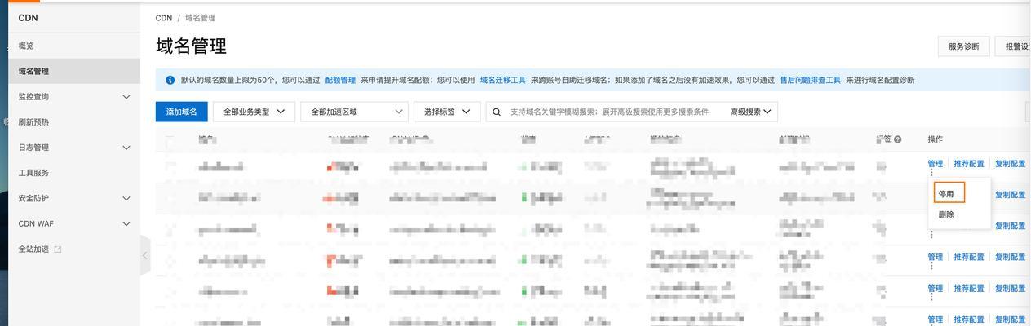Click 复制配置 in the first table row
The image size is (1031, 326).
(1010, 164)
